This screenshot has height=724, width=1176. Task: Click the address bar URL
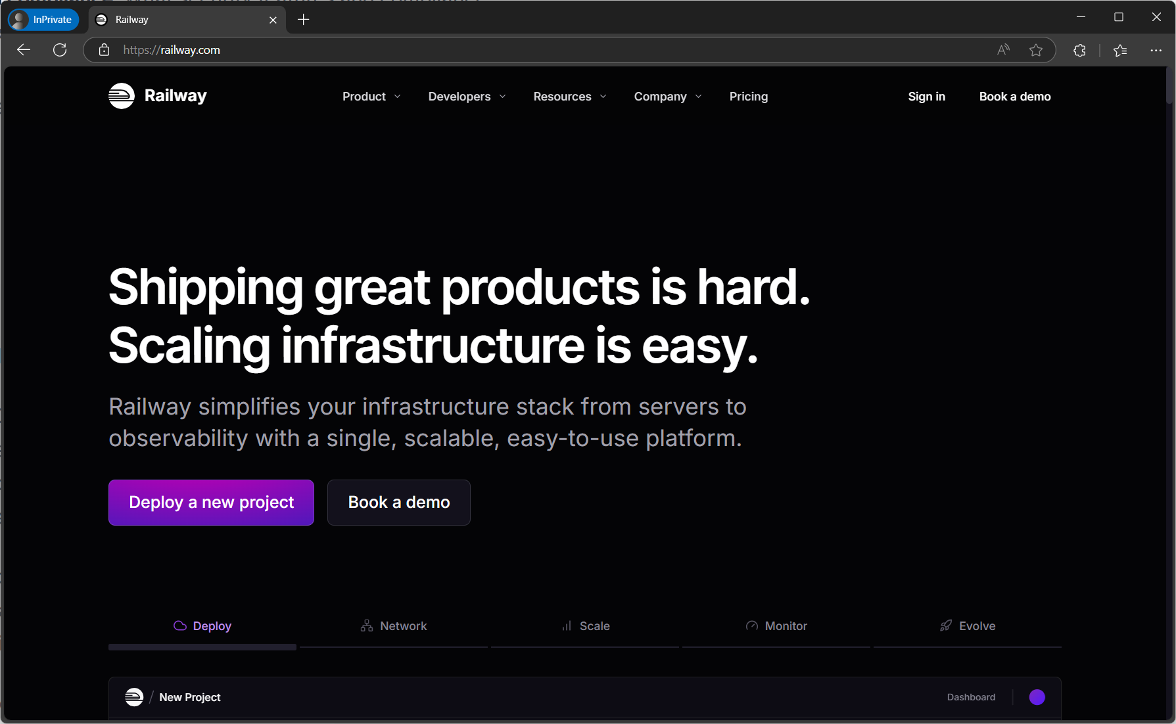point(172,50)
